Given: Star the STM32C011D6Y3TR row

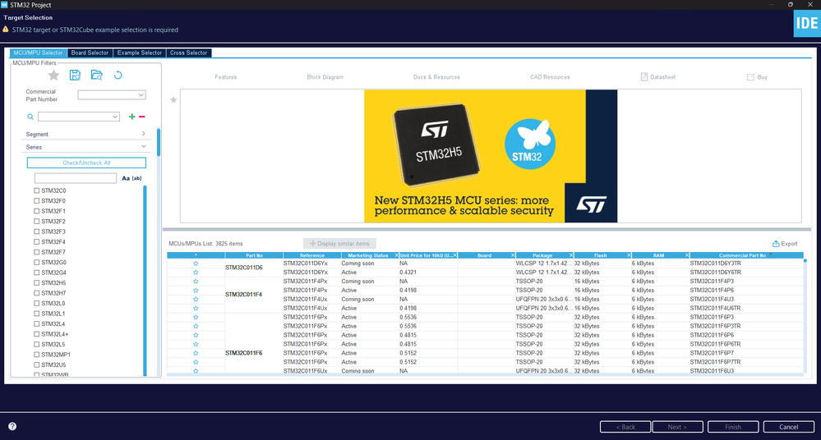Looking at the screenshot, I should (x=196, y=264).
